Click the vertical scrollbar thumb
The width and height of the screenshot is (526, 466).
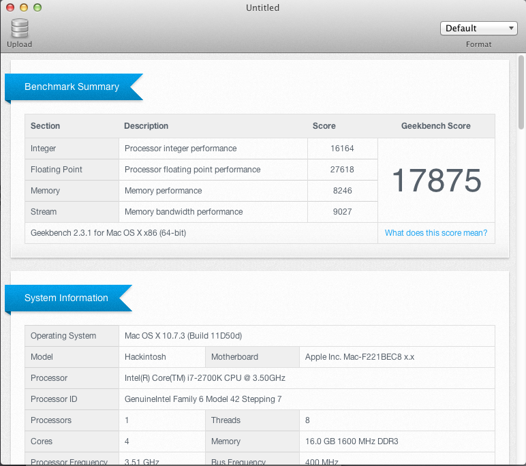(x=521, y=92)
